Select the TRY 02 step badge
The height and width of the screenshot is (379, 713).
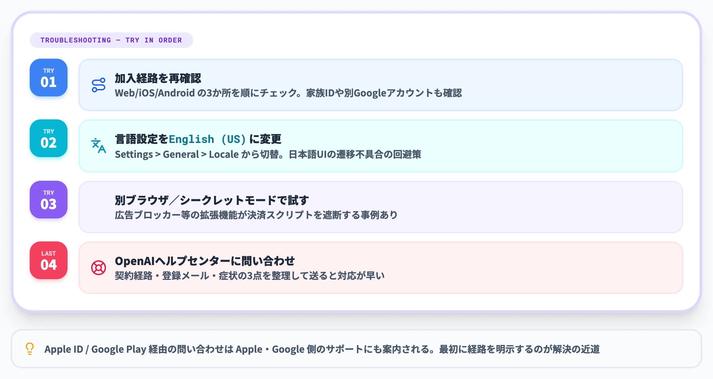tap(49, 138)
